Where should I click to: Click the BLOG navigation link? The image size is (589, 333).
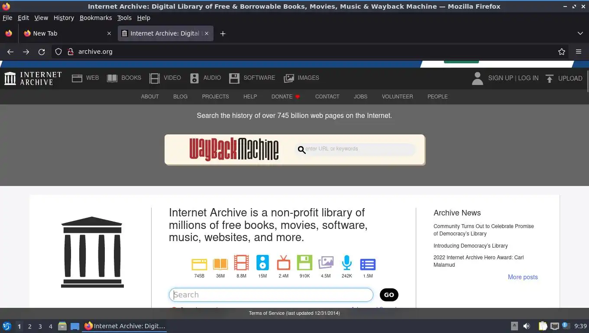coord(180,97)
